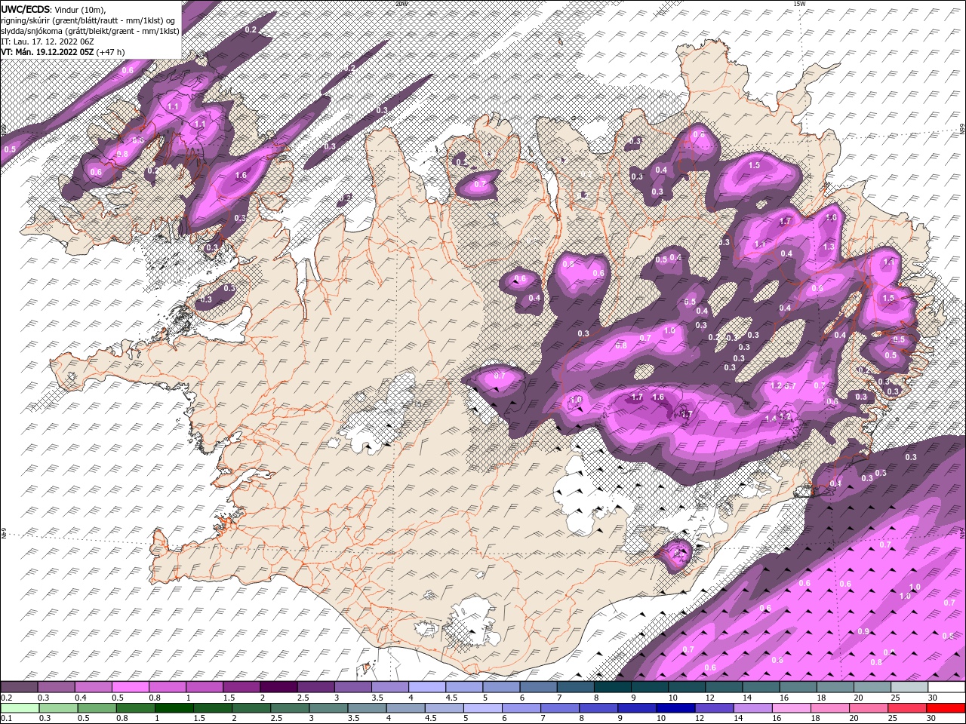Click the '14' label in snow legend
Image resolution: width=966 pixels, height=724 pixels.
[746, 698]
